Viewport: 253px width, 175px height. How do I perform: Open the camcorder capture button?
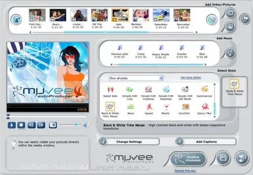point(245,19)
